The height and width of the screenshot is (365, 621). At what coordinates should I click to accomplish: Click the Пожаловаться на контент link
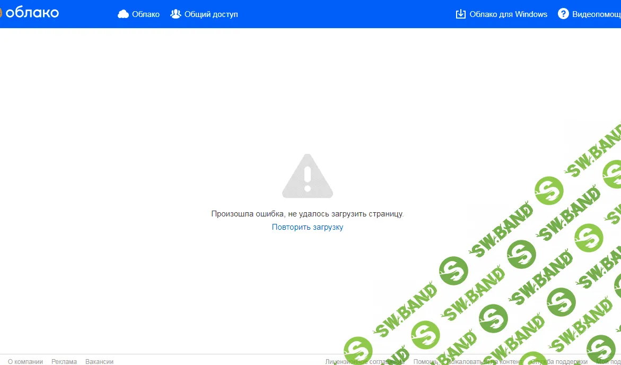click(484, 361)
